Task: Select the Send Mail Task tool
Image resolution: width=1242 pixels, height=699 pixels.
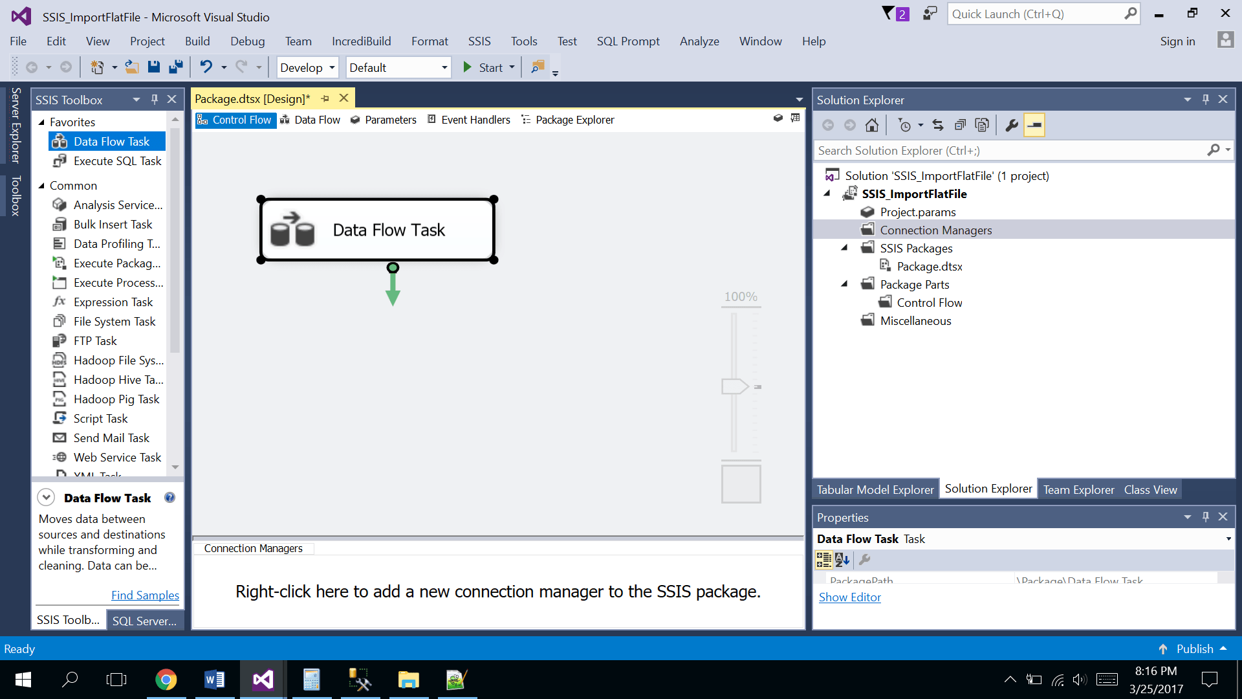Action: [x=110, y=438]
